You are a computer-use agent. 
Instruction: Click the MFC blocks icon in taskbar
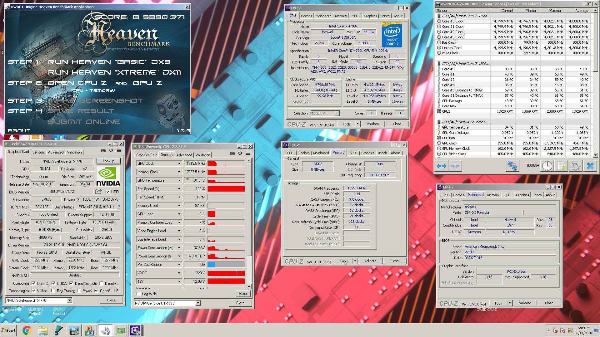point(89,330)
